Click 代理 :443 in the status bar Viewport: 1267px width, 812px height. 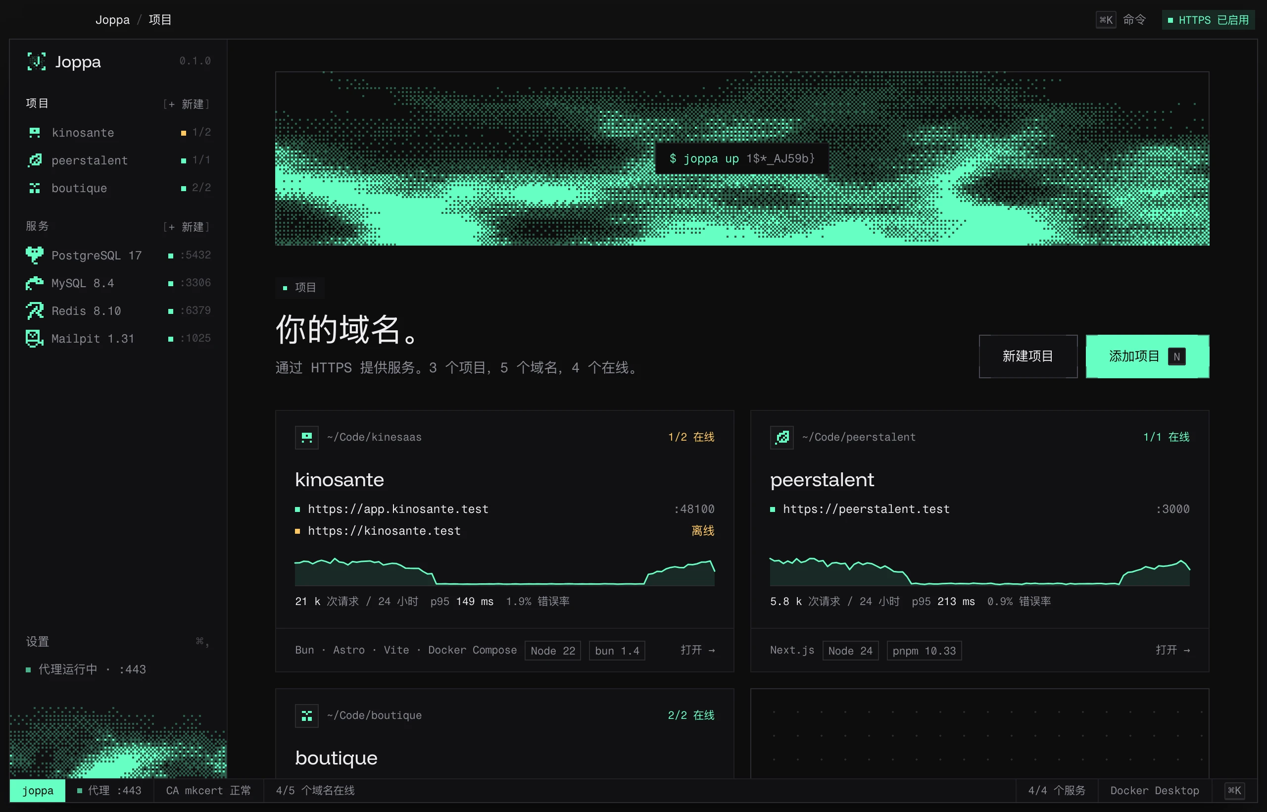[x=109, y=790]
